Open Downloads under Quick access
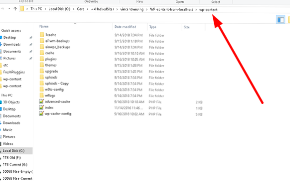 12,44
